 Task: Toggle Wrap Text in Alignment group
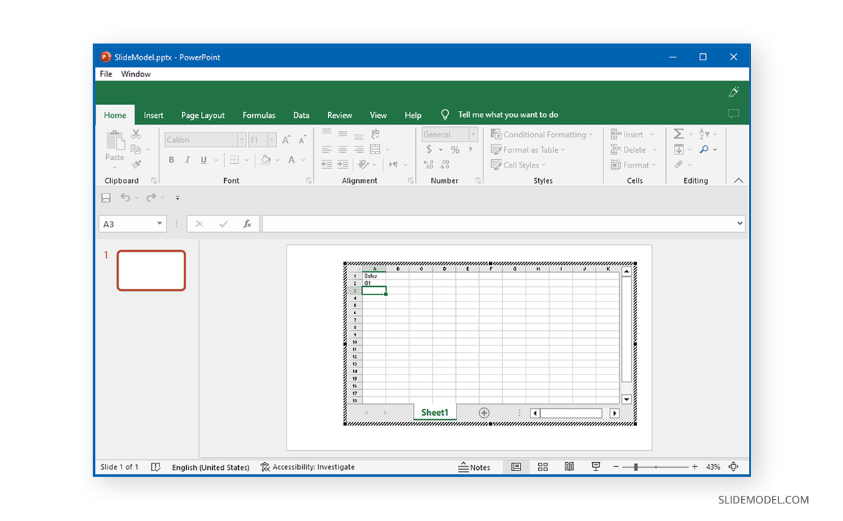tap(375, 133)
